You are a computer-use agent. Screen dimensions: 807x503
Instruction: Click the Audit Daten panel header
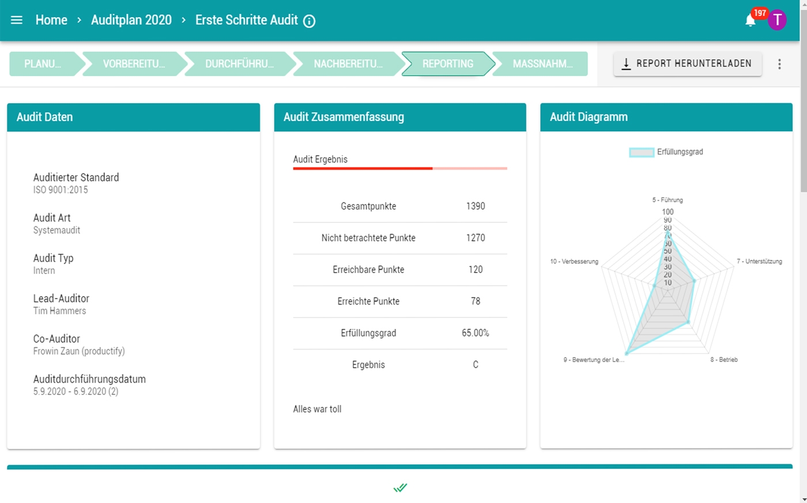(133, 117)
